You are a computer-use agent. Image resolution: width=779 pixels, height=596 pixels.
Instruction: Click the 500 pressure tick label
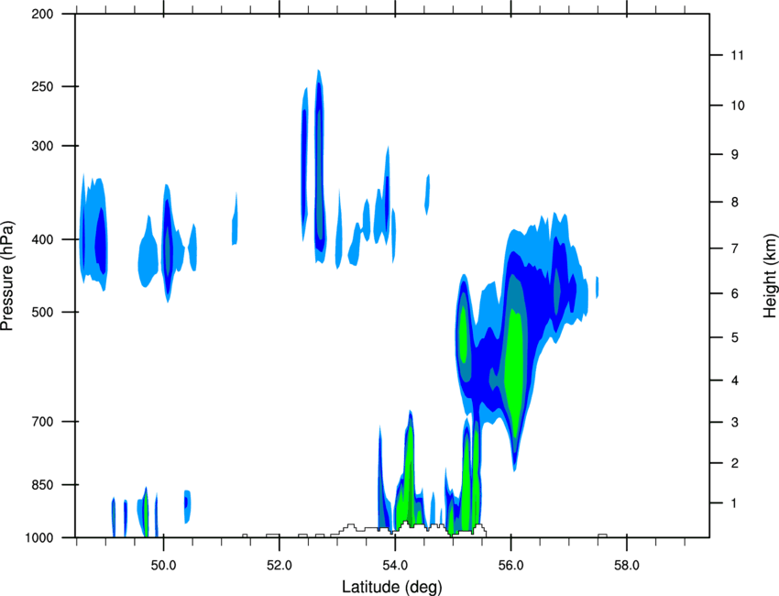tap(42, 313)
